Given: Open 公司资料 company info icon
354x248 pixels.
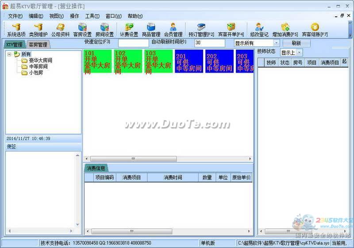Looking at the screenshot, I should [x=60, y=30].
